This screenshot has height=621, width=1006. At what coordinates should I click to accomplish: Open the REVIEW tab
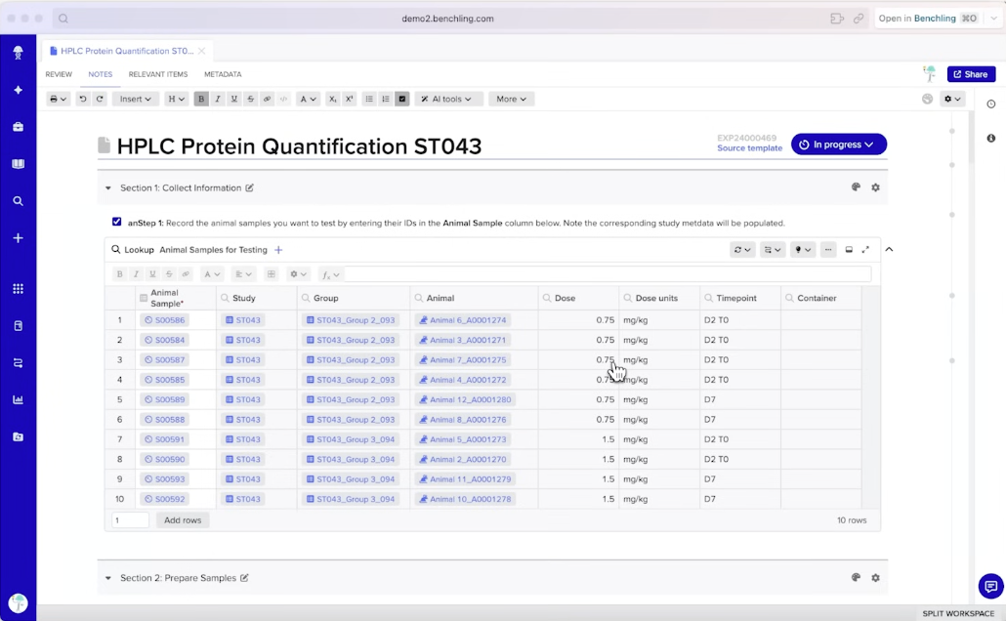(59, 74)
